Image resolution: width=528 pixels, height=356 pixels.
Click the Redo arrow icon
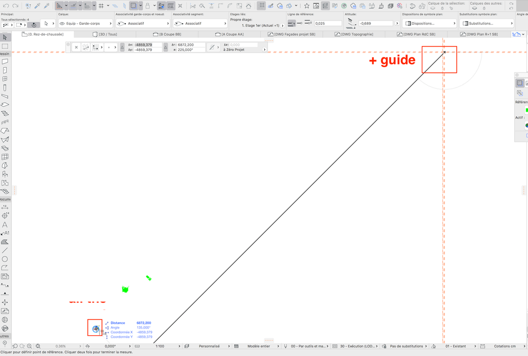click(x=15, y=6)
